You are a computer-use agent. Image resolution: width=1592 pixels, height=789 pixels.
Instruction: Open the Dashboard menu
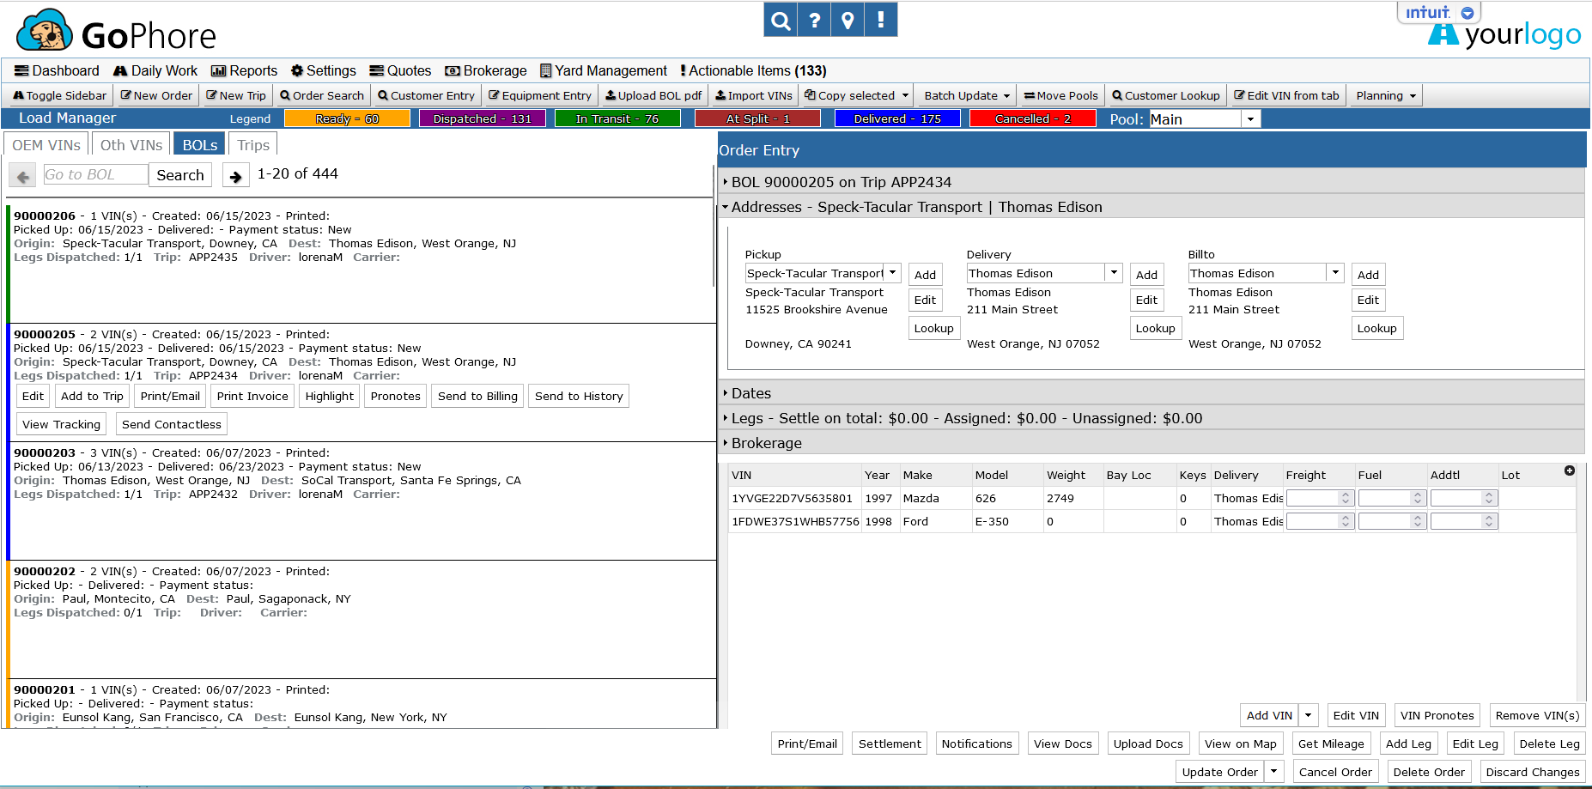(57, 70)
